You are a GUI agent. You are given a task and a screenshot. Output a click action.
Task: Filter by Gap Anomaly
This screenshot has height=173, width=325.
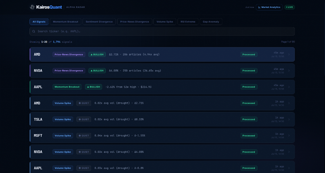(211, 22)
